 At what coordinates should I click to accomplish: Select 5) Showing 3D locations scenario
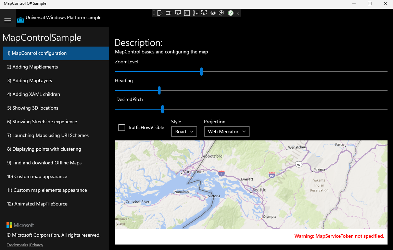pyautogui.click(x=56, y=108)
